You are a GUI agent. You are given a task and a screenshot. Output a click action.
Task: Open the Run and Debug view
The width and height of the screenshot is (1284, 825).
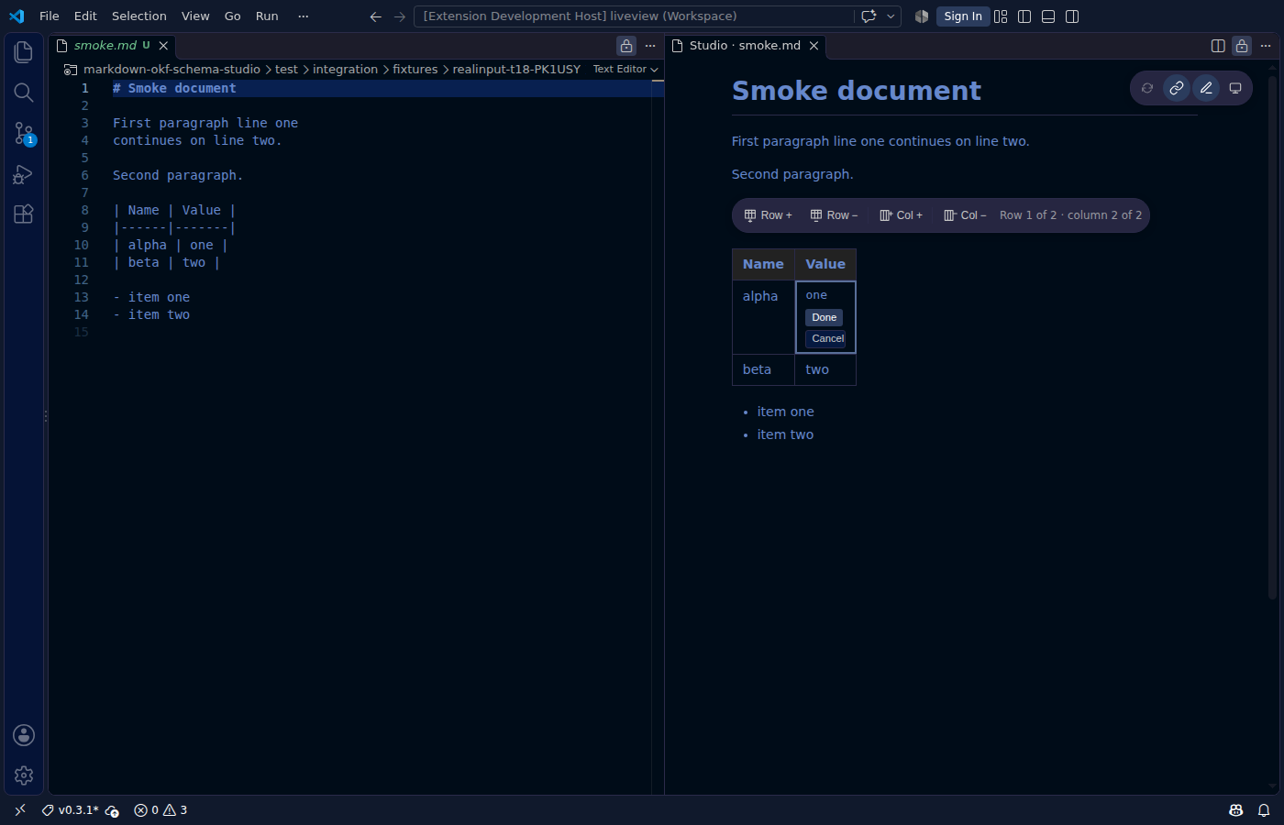(x=24, y=174)
